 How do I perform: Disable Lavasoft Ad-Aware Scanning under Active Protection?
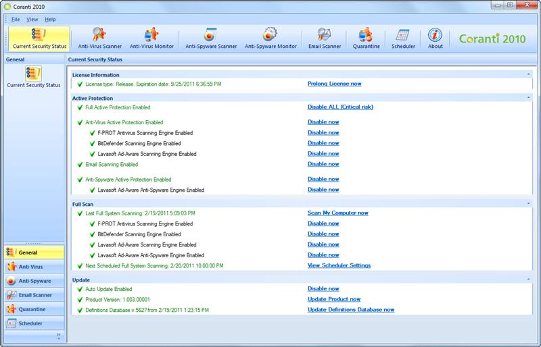coord(323,154)
